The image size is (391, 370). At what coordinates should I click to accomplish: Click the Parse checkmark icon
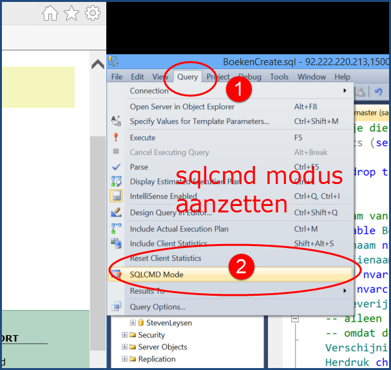(116, 167)
